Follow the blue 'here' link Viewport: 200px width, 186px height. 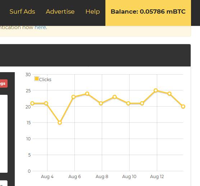tap(40, 27)
